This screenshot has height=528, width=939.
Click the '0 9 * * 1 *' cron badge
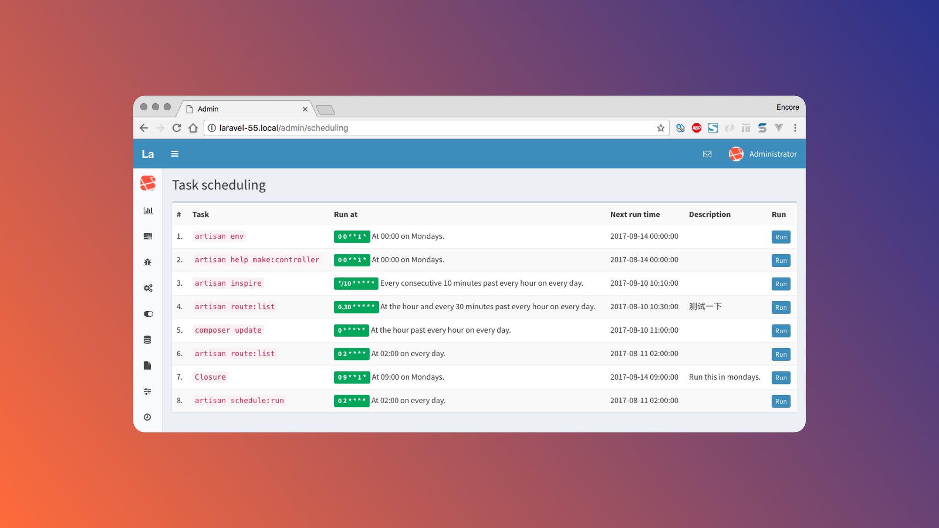tap(352, 377)
